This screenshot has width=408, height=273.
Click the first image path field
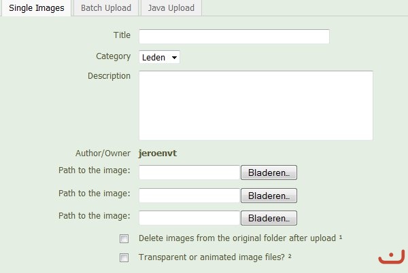(189, 172)
